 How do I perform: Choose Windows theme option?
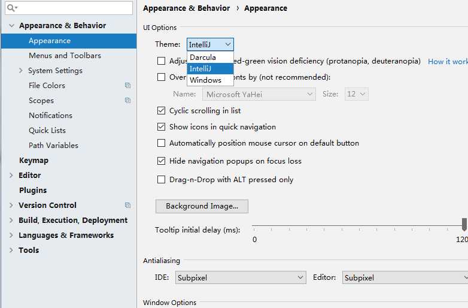click(x=210, y=80)
